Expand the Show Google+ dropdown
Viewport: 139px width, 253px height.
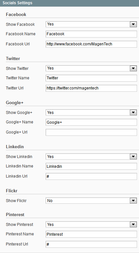[91, 112]
